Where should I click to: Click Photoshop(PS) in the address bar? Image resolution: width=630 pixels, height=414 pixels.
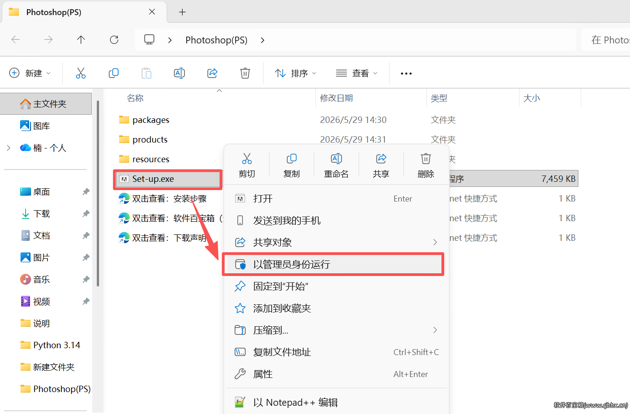pos(216,40)
